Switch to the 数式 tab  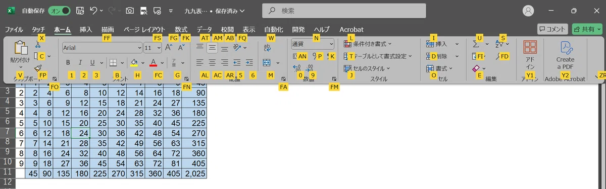pos(181,29)
